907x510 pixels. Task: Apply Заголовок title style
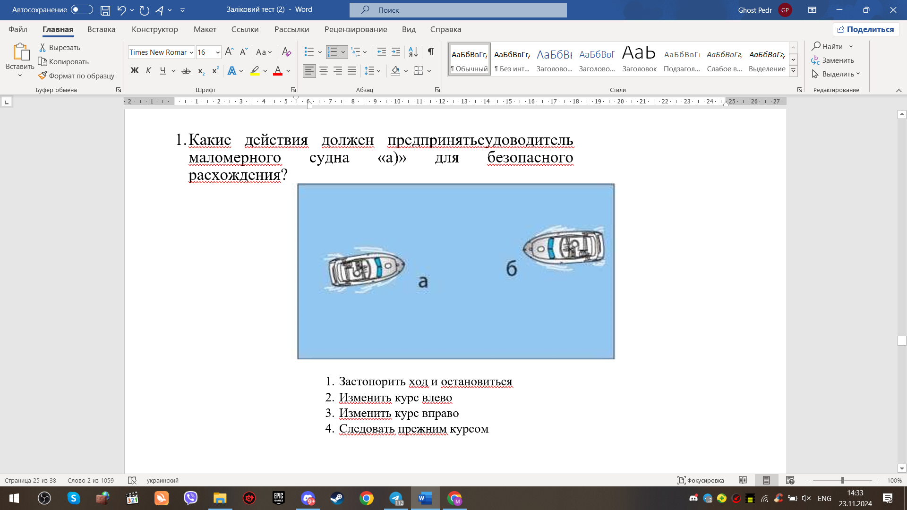pyautogui.click(x=640, y=59)
